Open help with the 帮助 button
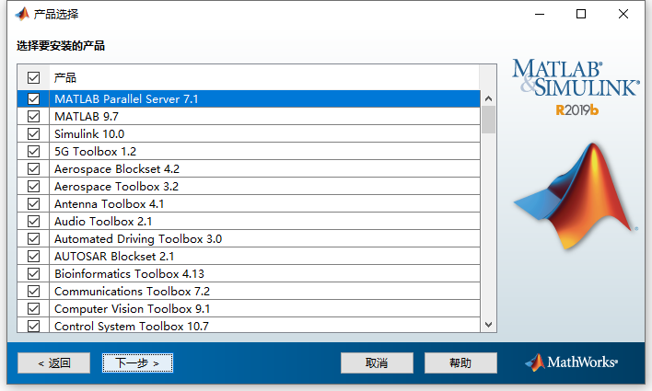Viewport: 652px width, 391px height. (x=460, y=362)
